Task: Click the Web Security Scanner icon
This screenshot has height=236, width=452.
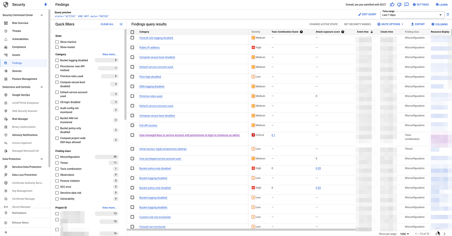Action: pyautogui.click(x=6, y=111)
